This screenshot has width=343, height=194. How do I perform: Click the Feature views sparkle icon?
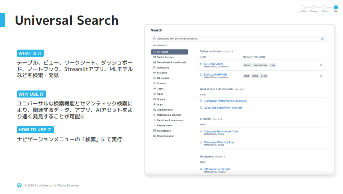point(154,125)
